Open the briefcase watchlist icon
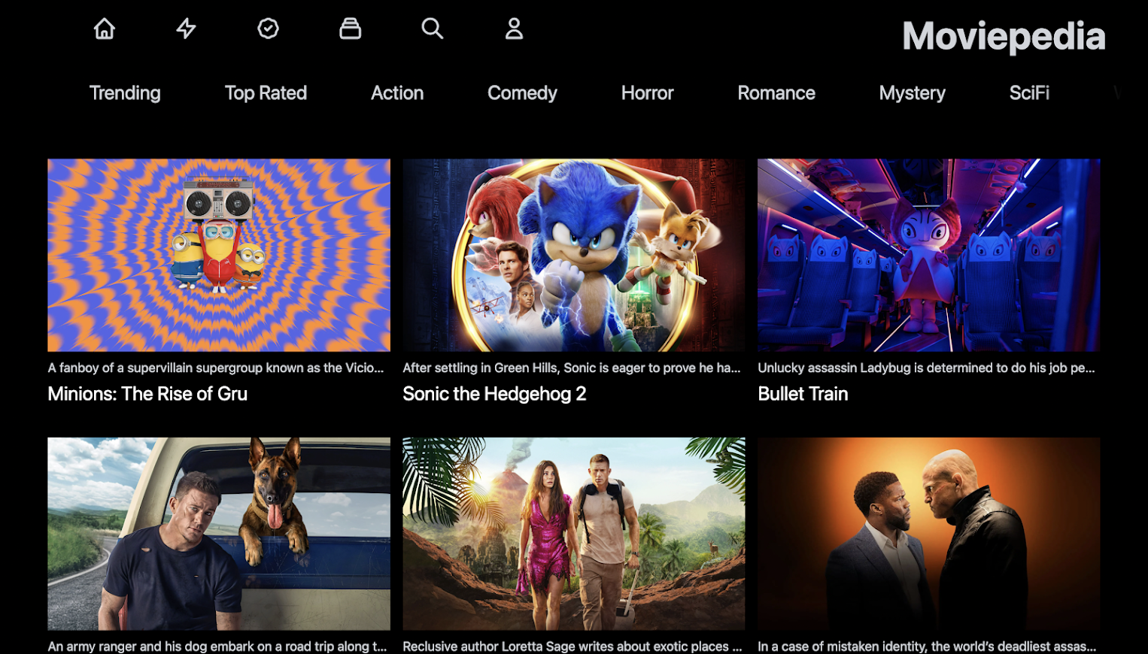The height and width of the screenshot is (654, 1148). coord(350,29)
